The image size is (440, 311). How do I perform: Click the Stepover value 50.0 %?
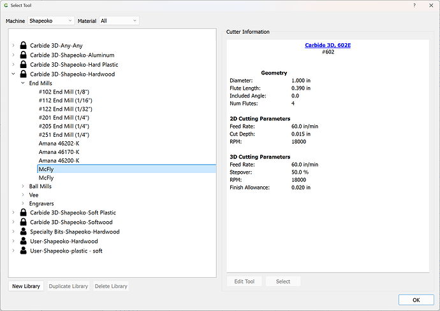coord(300,172)
